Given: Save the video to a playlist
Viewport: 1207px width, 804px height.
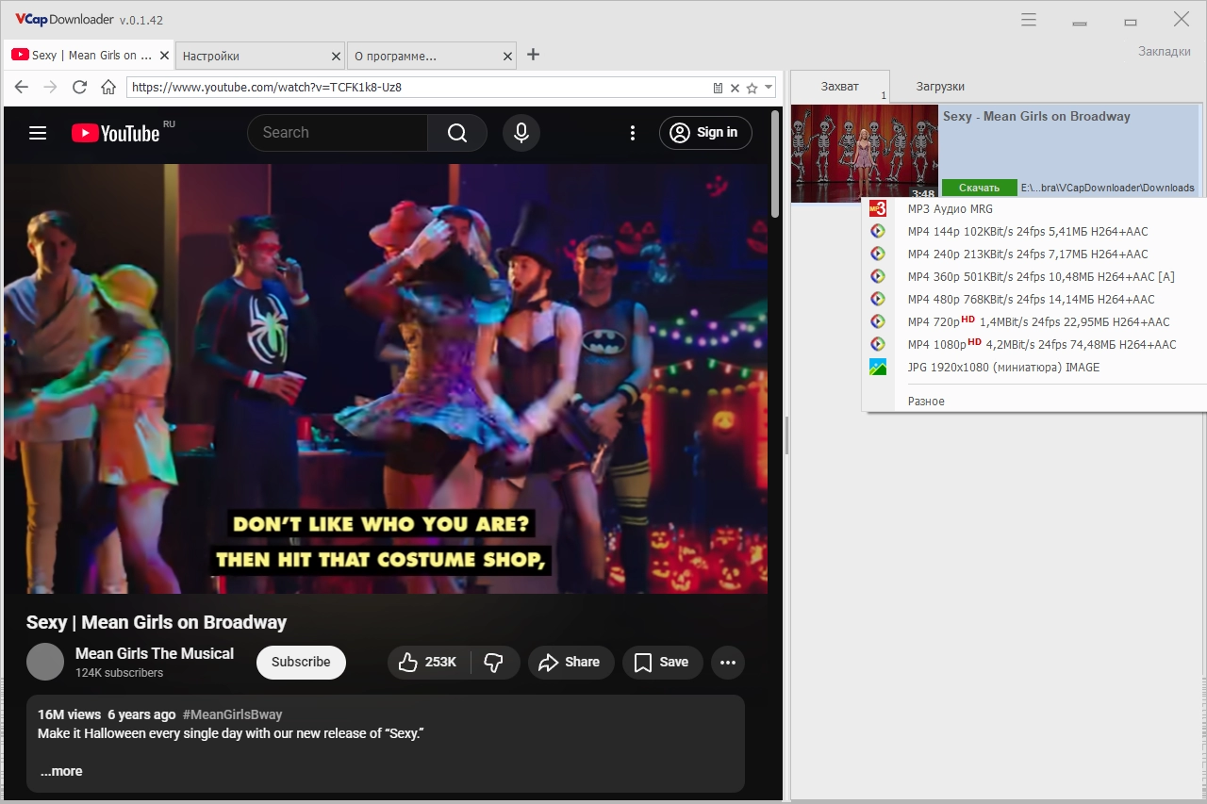Looking at the screenshot, I should coord(662,663).
